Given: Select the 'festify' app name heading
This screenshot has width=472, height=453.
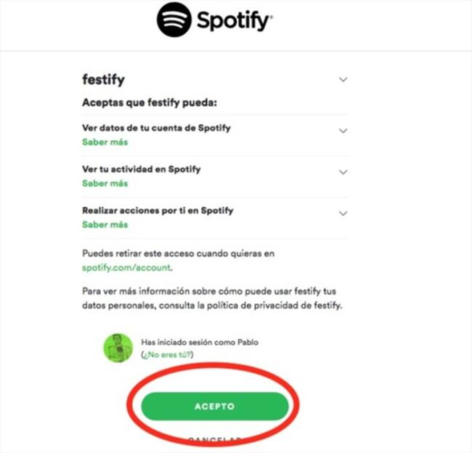Looking at the screenshot, I should [103, 79].
